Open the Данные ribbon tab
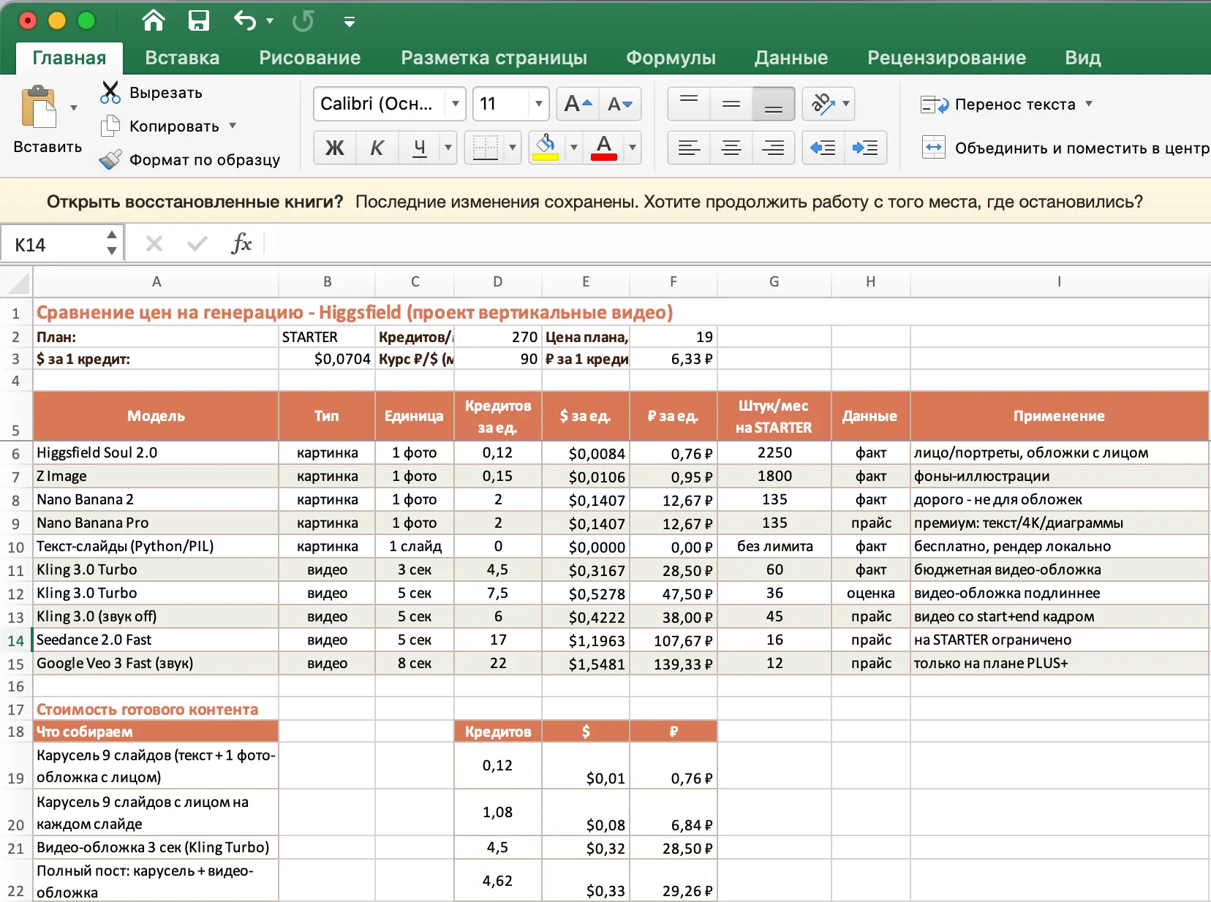 click(791, 58)
